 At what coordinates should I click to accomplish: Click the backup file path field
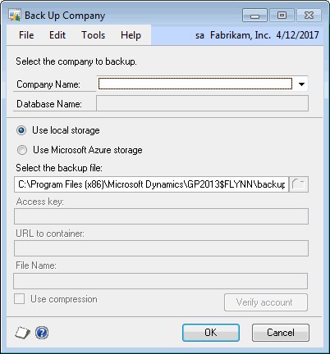coord(151,184)
